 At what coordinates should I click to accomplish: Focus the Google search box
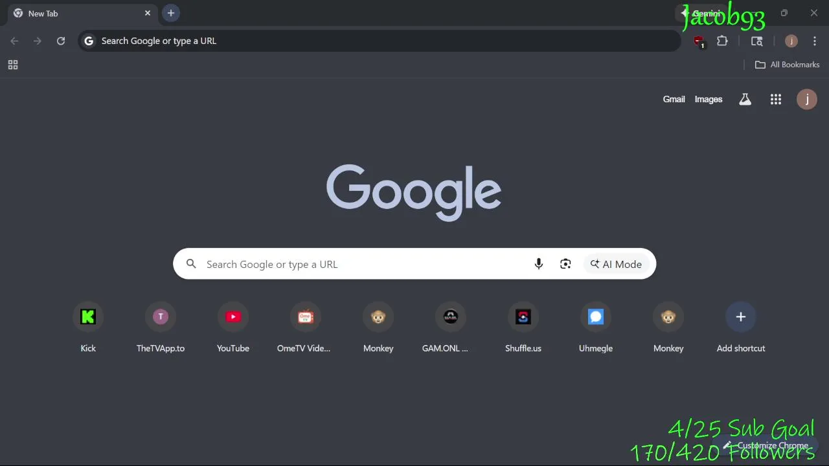pos(414,264)
